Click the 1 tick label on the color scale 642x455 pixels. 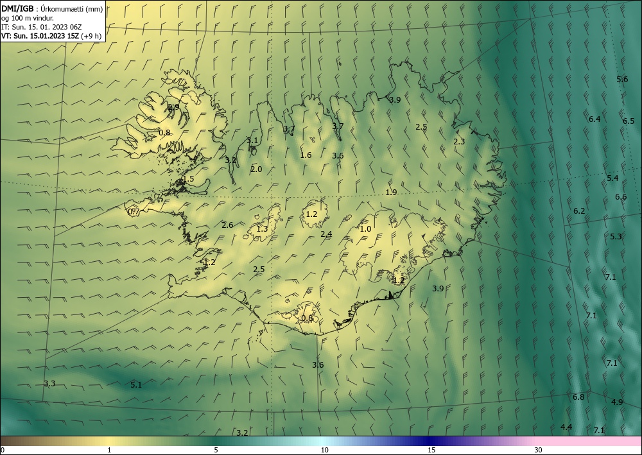[x=109, y=450]
